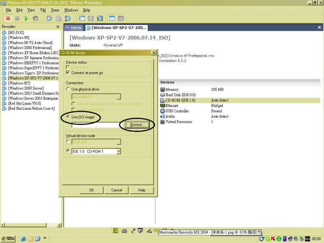Click the ISO image path input field
Viewport: 324px width, 243px height.
point(96,125)
